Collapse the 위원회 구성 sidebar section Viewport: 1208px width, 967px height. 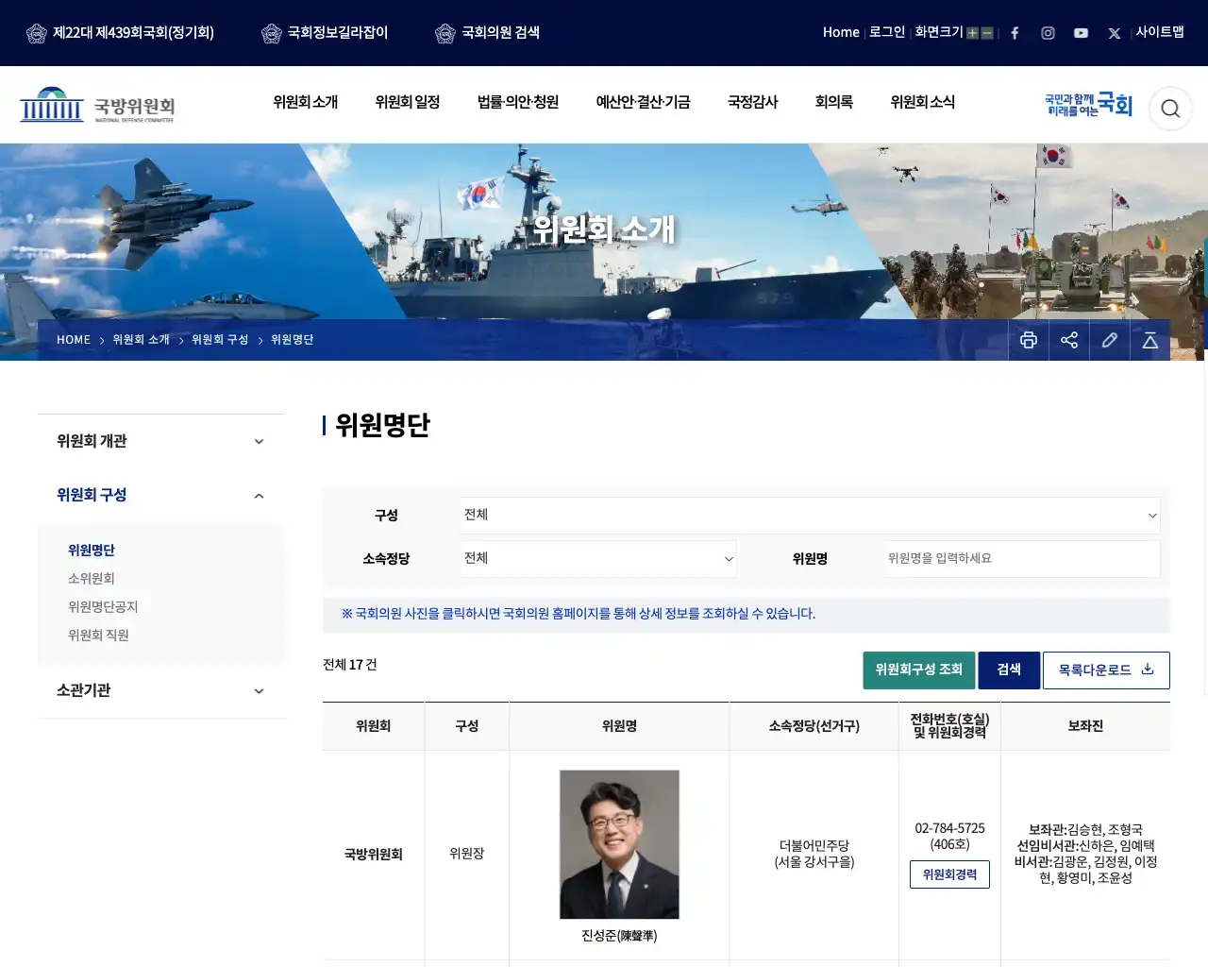[161, 495]
